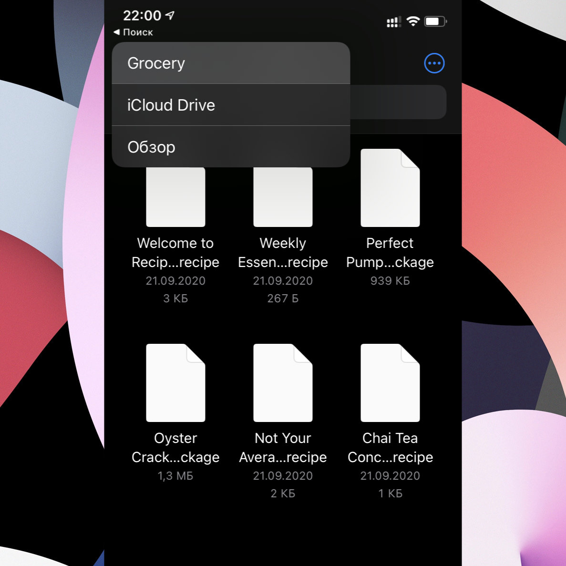This screenshot has width=566, height=566.
Task: Open the blue ellipsis more options button
Action: pyautogui.click(x=434, y=63)
